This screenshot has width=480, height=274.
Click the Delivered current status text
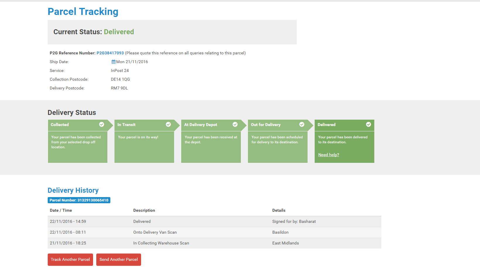(x=119, y=32)
